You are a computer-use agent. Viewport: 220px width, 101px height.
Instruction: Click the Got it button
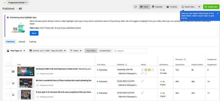(34, 33)
